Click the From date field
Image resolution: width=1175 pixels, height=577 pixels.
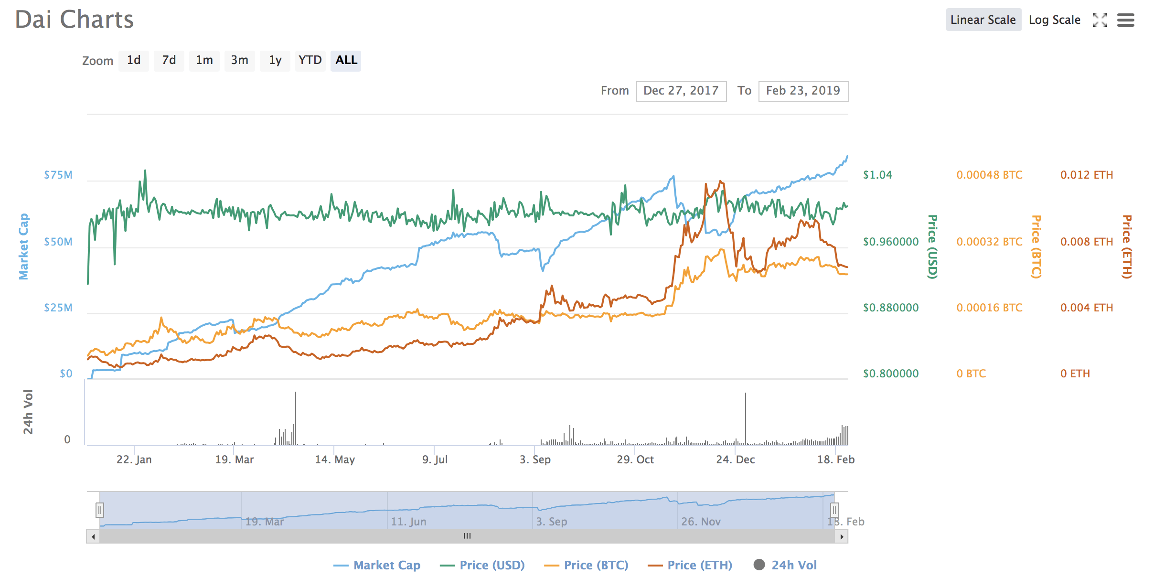pyautogui.click(x=681, y=91)
